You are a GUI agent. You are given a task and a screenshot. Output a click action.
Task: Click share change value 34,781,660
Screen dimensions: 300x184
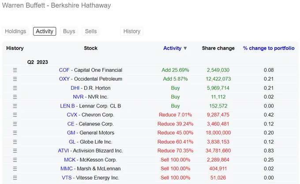pyautogui.click(x=218, y=151)
